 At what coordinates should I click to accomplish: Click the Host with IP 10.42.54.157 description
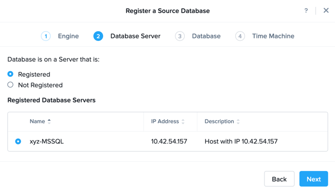(x=241, y=141)
